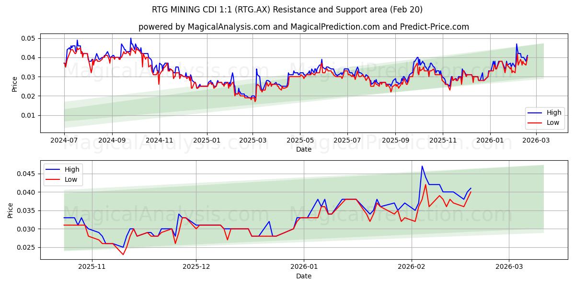Click the '2026-01' date label on the bottom chart
Screen dimensions: 575x287
304,267
